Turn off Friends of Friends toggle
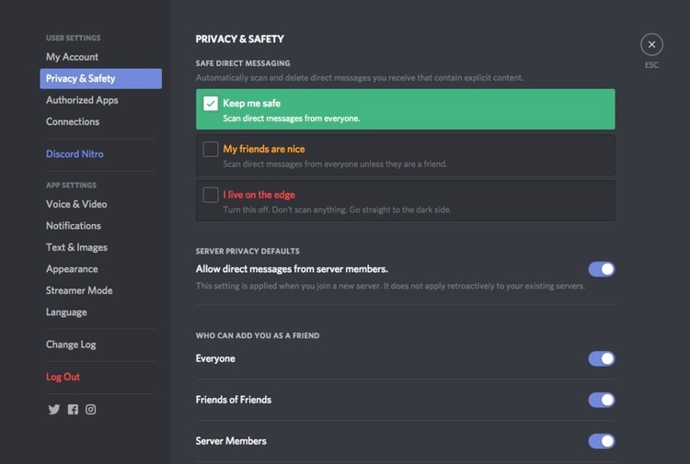Screen dimensions: 690x464 [602, 401]
